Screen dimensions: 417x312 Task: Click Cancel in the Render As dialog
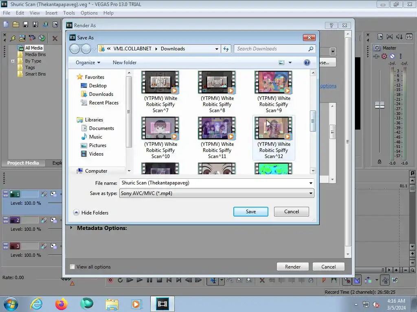[x=329, y=266]
